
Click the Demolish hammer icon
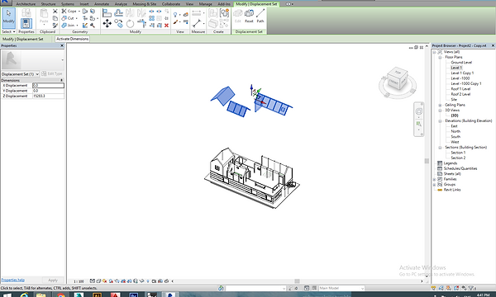[93, 26]
